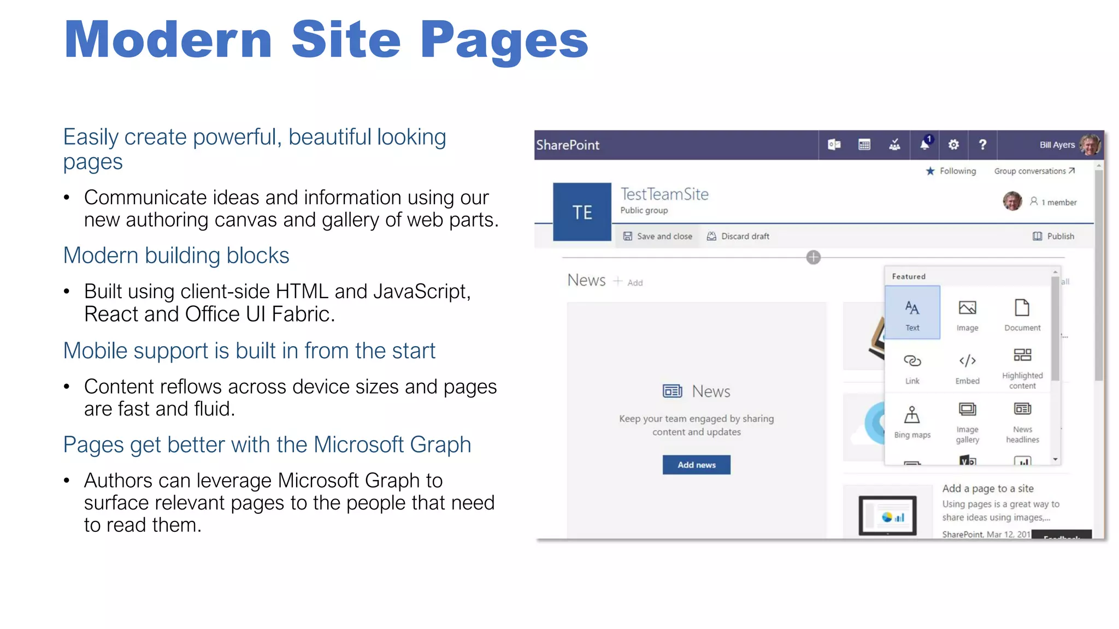Click the web part picker scrollbar
1119x629 pixels.
[x=1055, y=328]
